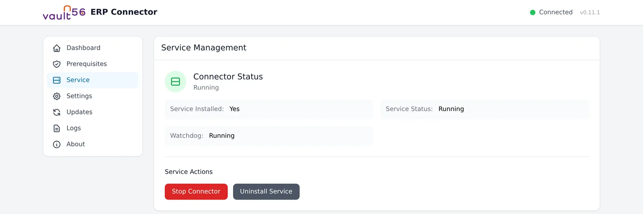
Task: Go to Prerequisites in sidebar
Action: pos(93,64)
